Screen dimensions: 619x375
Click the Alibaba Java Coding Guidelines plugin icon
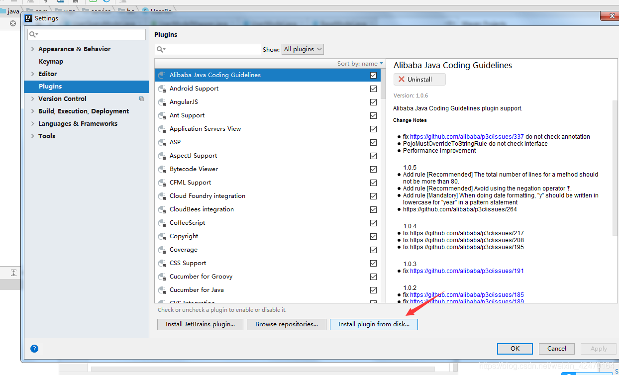162,75
